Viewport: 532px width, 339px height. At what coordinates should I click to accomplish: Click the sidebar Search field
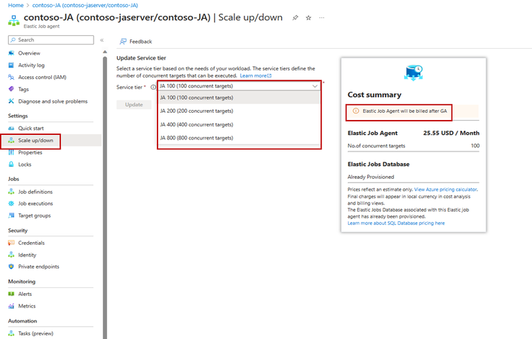pos(51,40)
